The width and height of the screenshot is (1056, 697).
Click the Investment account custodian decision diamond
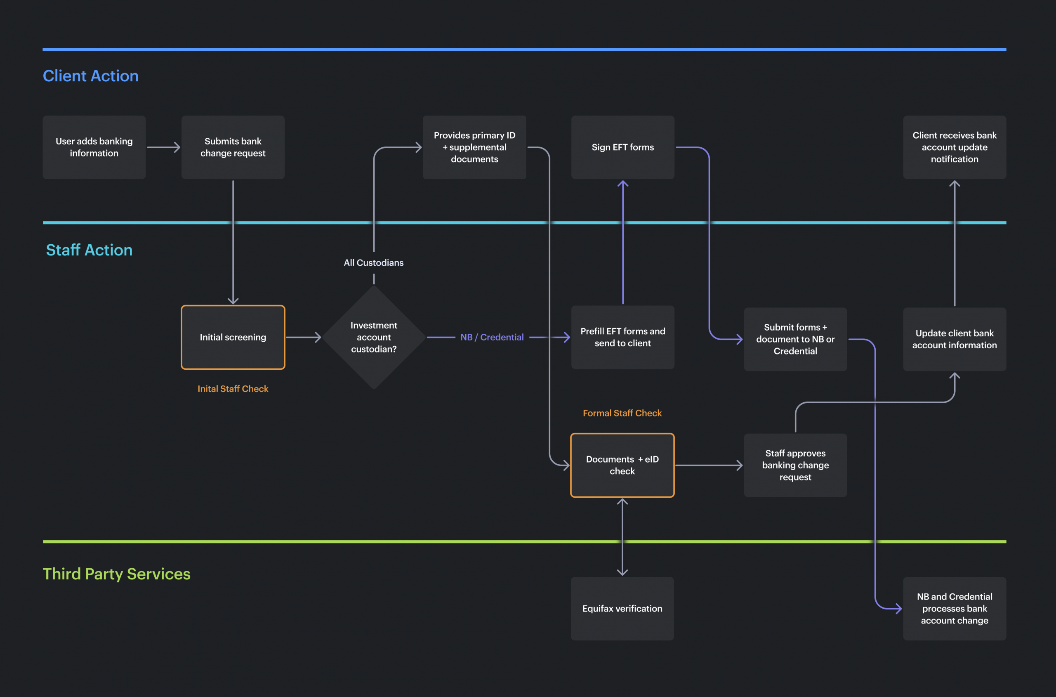pyautogui.click(x=374, y=337)
